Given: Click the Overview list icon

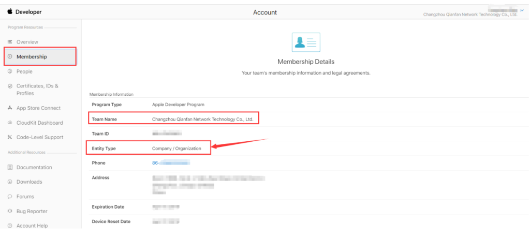Looking at the screenshot, I should pos(10,42).
